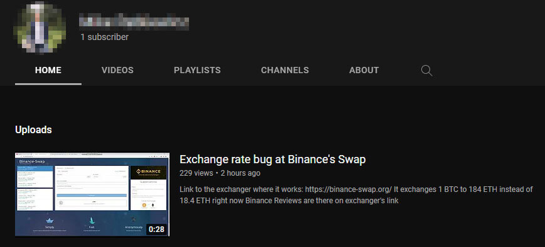Image resolution: width=545 pixels, height=247 pixels.
Task: Go to the ABOUT tab
Action: [364, 70]
